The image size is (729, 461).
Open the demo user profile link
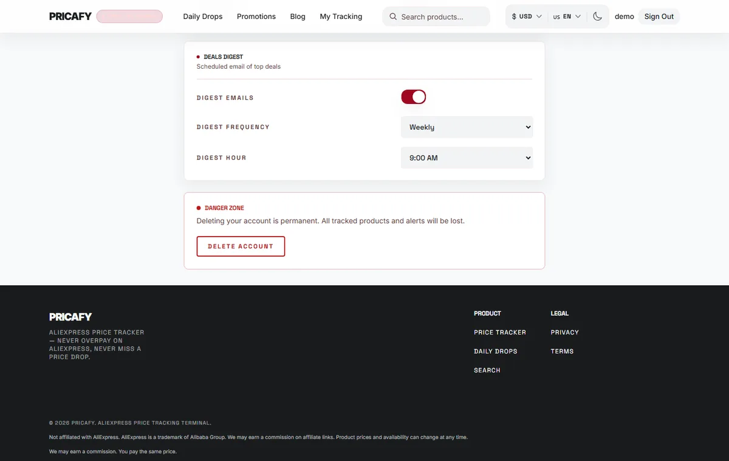(625, 16)
